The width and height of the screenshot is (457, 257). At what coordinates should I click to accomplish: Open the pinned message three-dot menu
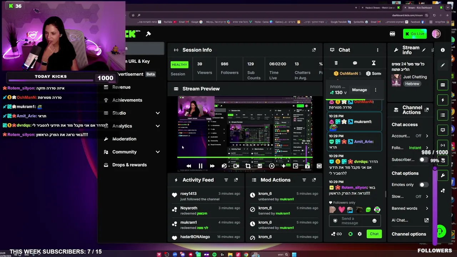coord(375,90)
